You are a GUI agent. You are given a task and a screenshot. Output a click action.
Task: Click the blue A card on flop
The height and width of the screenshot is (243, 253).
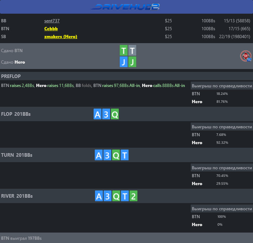(98, 114)
